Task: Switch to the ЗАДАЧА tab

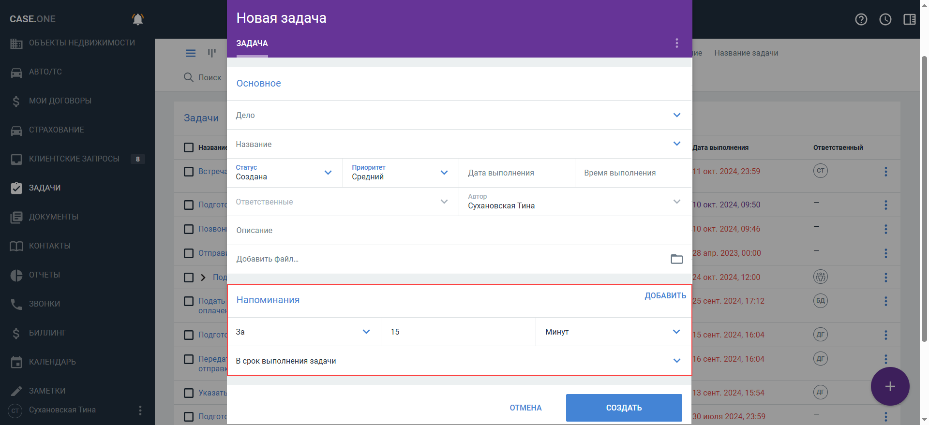Action: 252,44
